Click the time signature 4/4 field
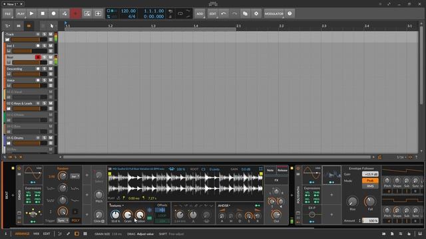This screenshot has height=239, width=426. [132, 17]
